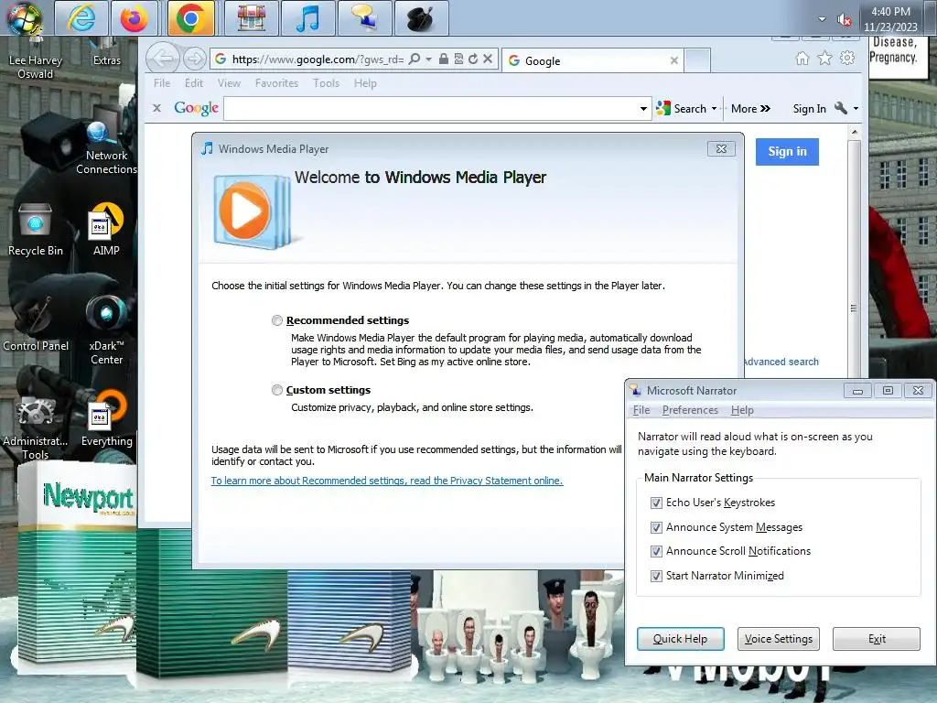Go forward in Internet Explorer
Viewport: 937px width, 703px height.
pos(194,59)
